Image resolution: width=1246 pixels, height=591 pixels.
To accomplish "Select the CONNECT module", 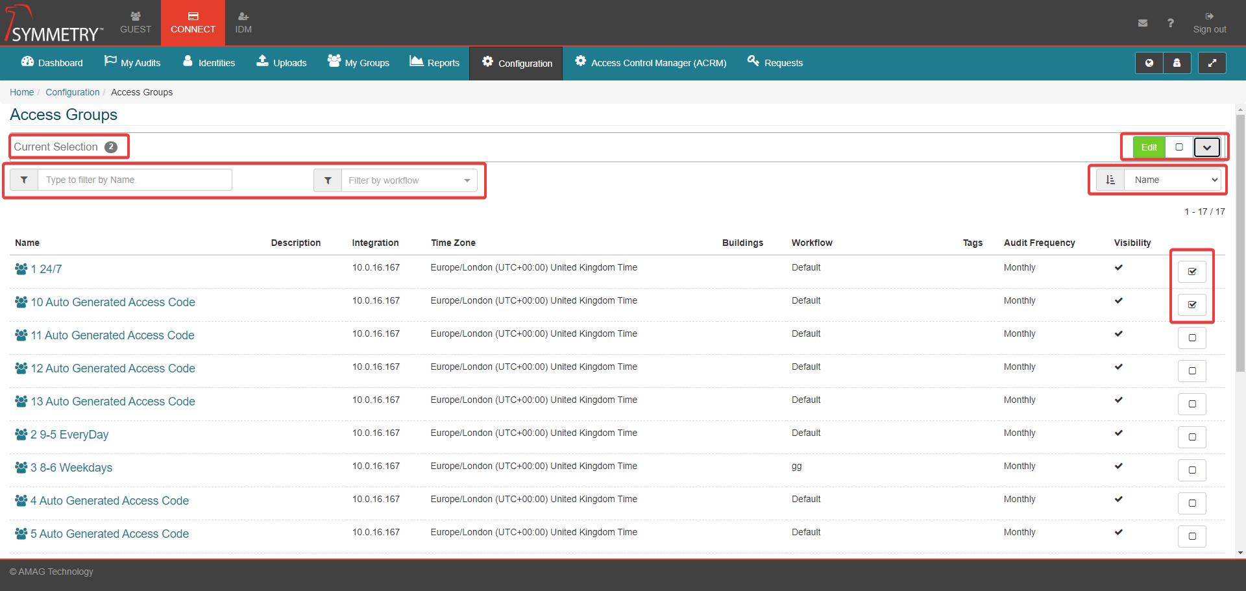I will [193, 23].
